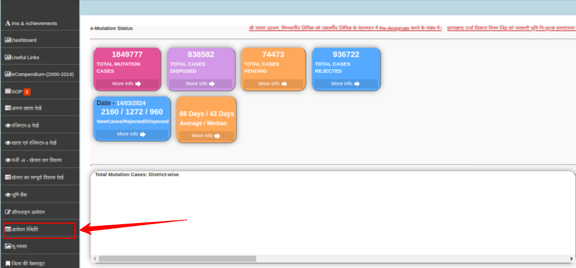Click the horizontal scrollbar thumb in district chart
This screenshot has height=268, width=576.
point(177,259)
